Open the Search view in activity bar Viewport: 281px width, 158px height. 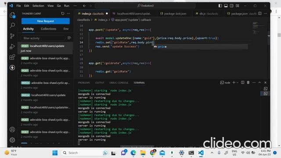click(x=12, y=25)
